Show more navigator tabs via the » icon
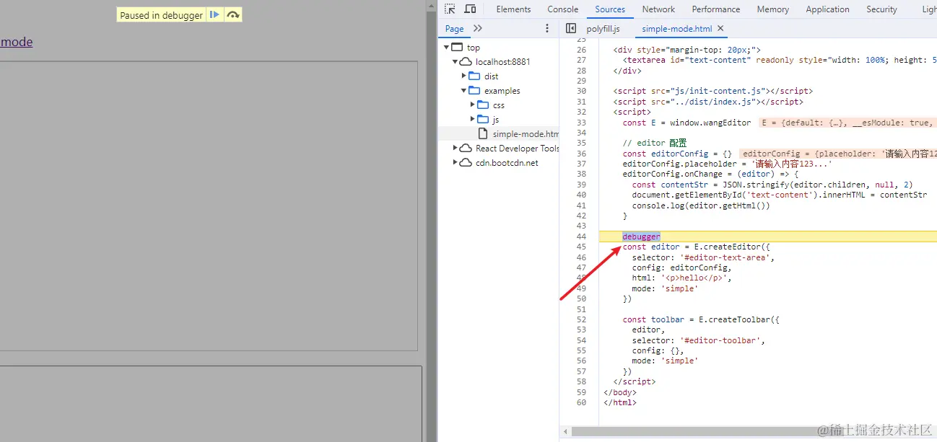 [x=477, y=28]
